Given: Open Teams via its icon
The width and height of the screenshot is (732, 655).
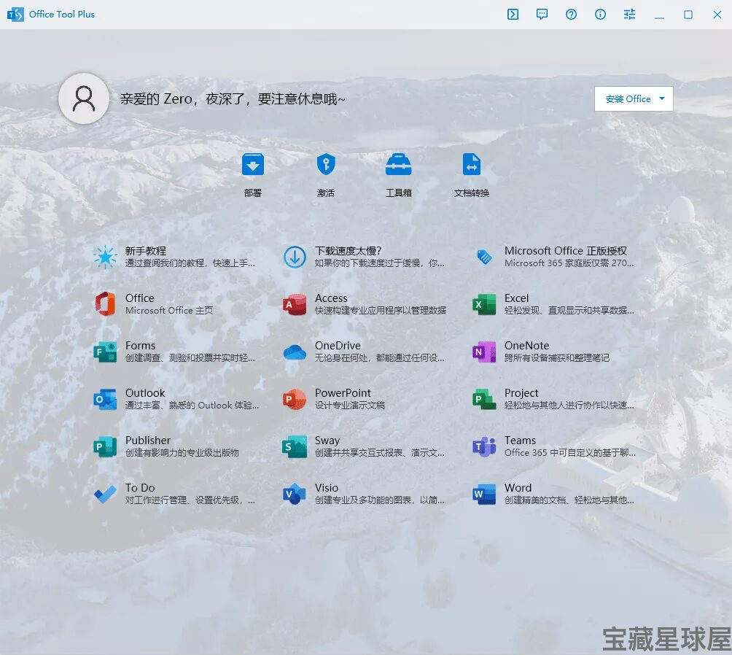Looking at the screenshot, I should (x=484, y=446).
